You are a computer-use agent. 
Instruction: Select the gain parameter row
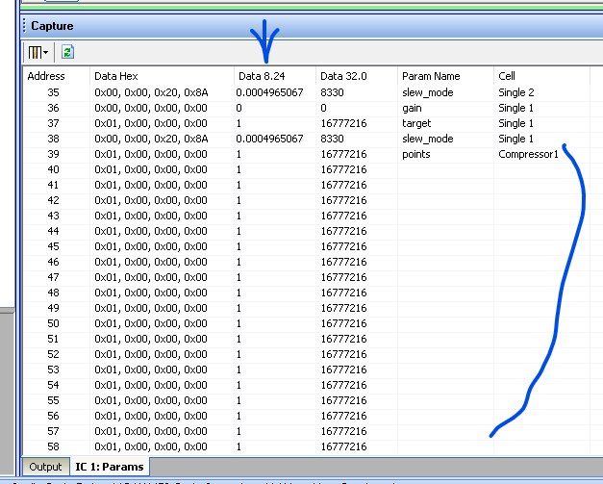pos(307,108)
